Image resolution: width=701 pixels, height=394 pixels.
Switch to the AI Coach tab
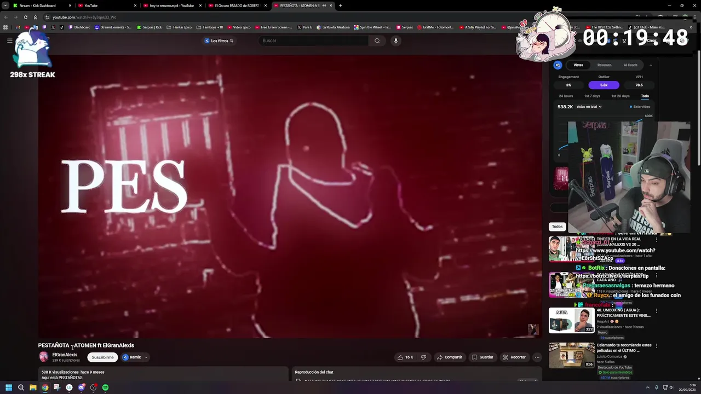point(630,65)
